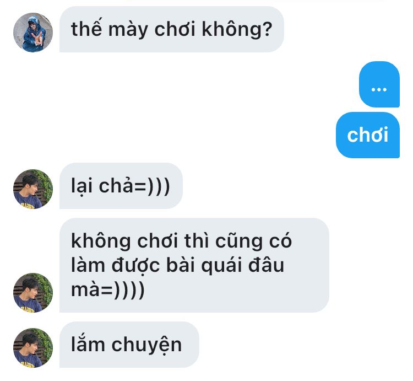Click the word "quái" in the long message
This screenshot has height=381, width=413.
(x=222, y=266)
